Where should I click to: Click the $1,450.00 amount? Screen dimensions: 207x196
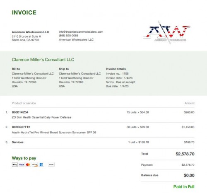(188, 127)
